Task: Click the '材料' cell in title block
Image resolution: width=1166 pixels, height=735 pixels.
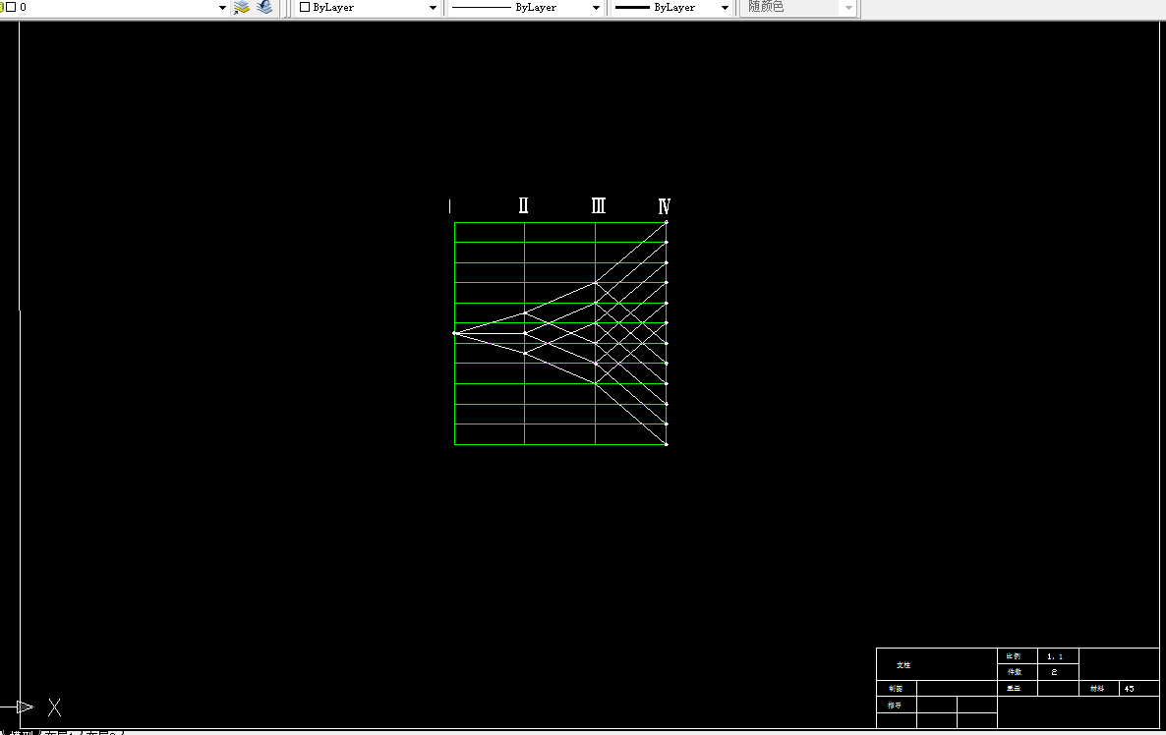Action: tap(1097, 688)
